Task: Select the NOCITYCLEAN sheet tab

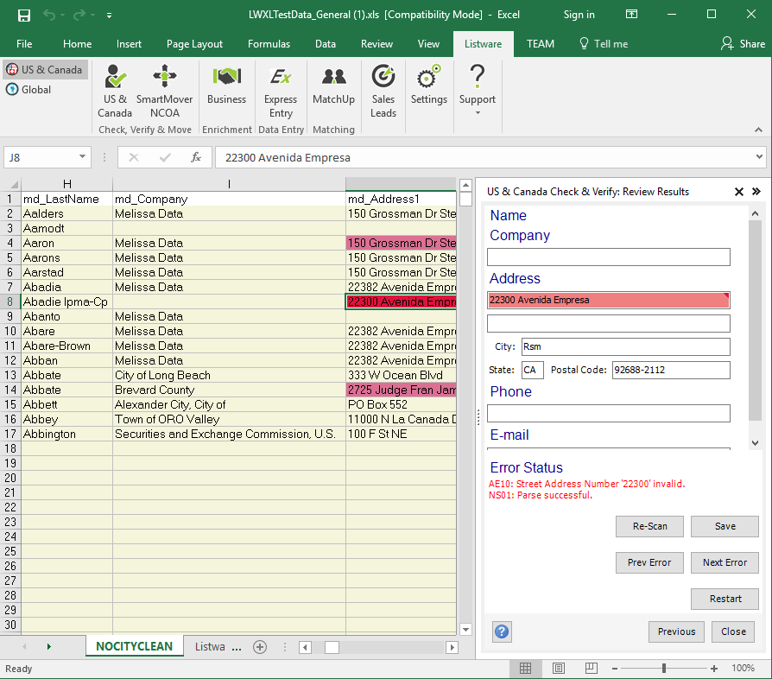Action: click(x=134, y=646)
